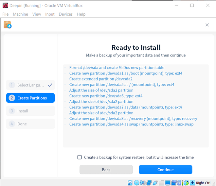The height and width of the screenshot is (186, 216).
Task: Click the window resize grip at corner
Action: pyautogui.click(x=214, y=184)
